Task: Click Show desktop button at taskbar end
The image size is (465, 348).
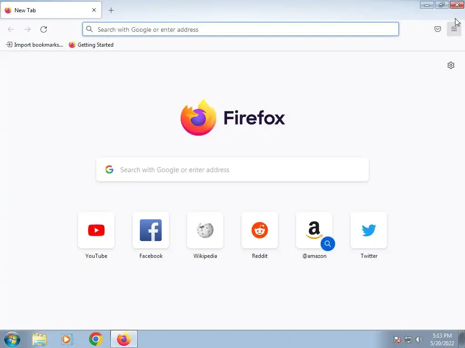Action: [x=462, y=339]
